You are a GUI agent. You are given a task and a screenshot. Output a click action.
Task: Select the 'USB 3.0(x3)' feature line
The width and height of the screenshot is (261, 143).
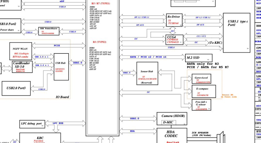(95, 20)
